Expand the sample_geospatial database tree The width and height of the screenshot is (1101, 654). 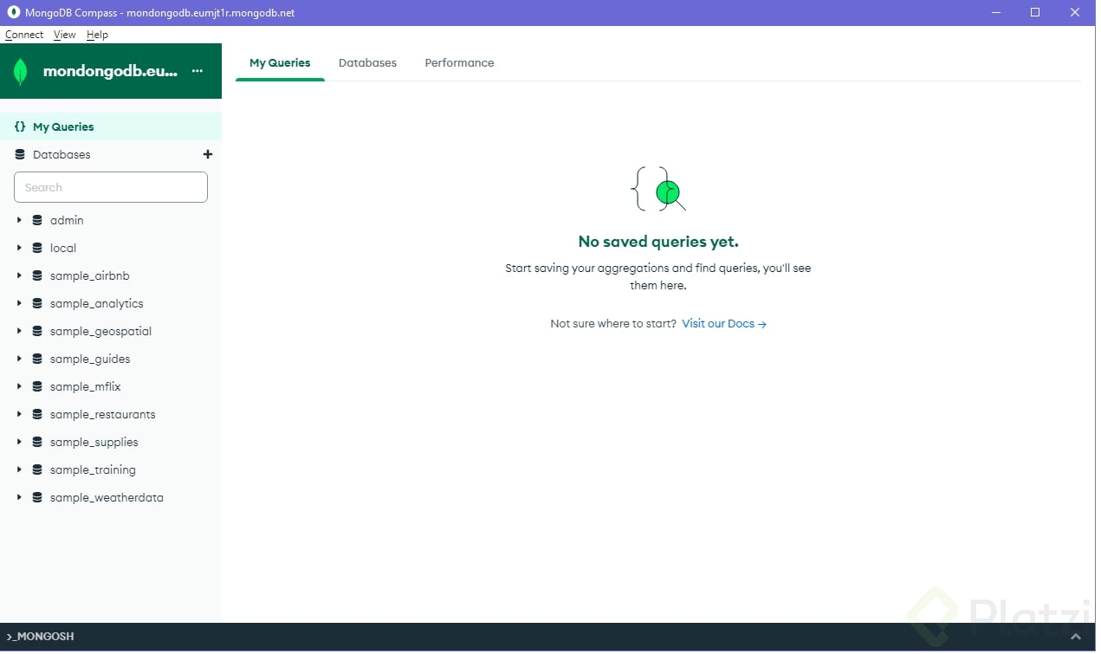(x=19, y=331)
